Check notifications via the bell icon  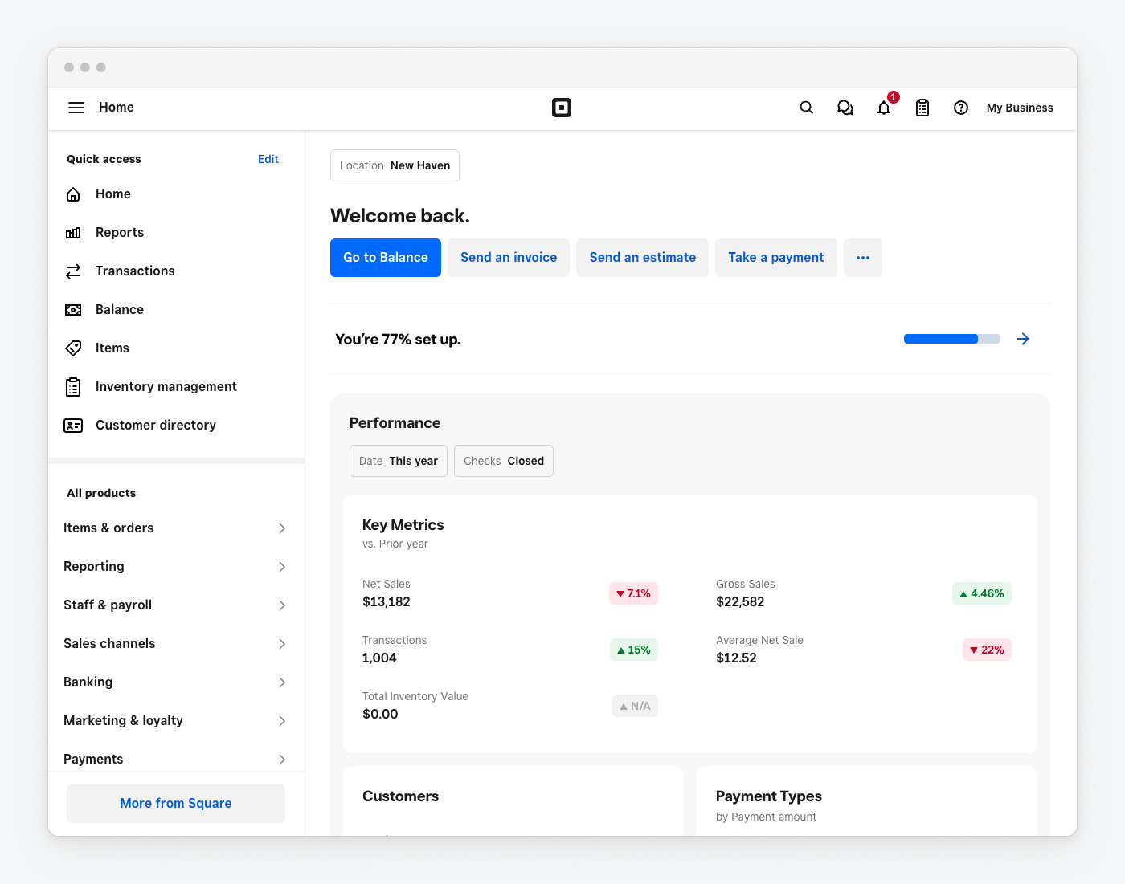coord(883,108)
